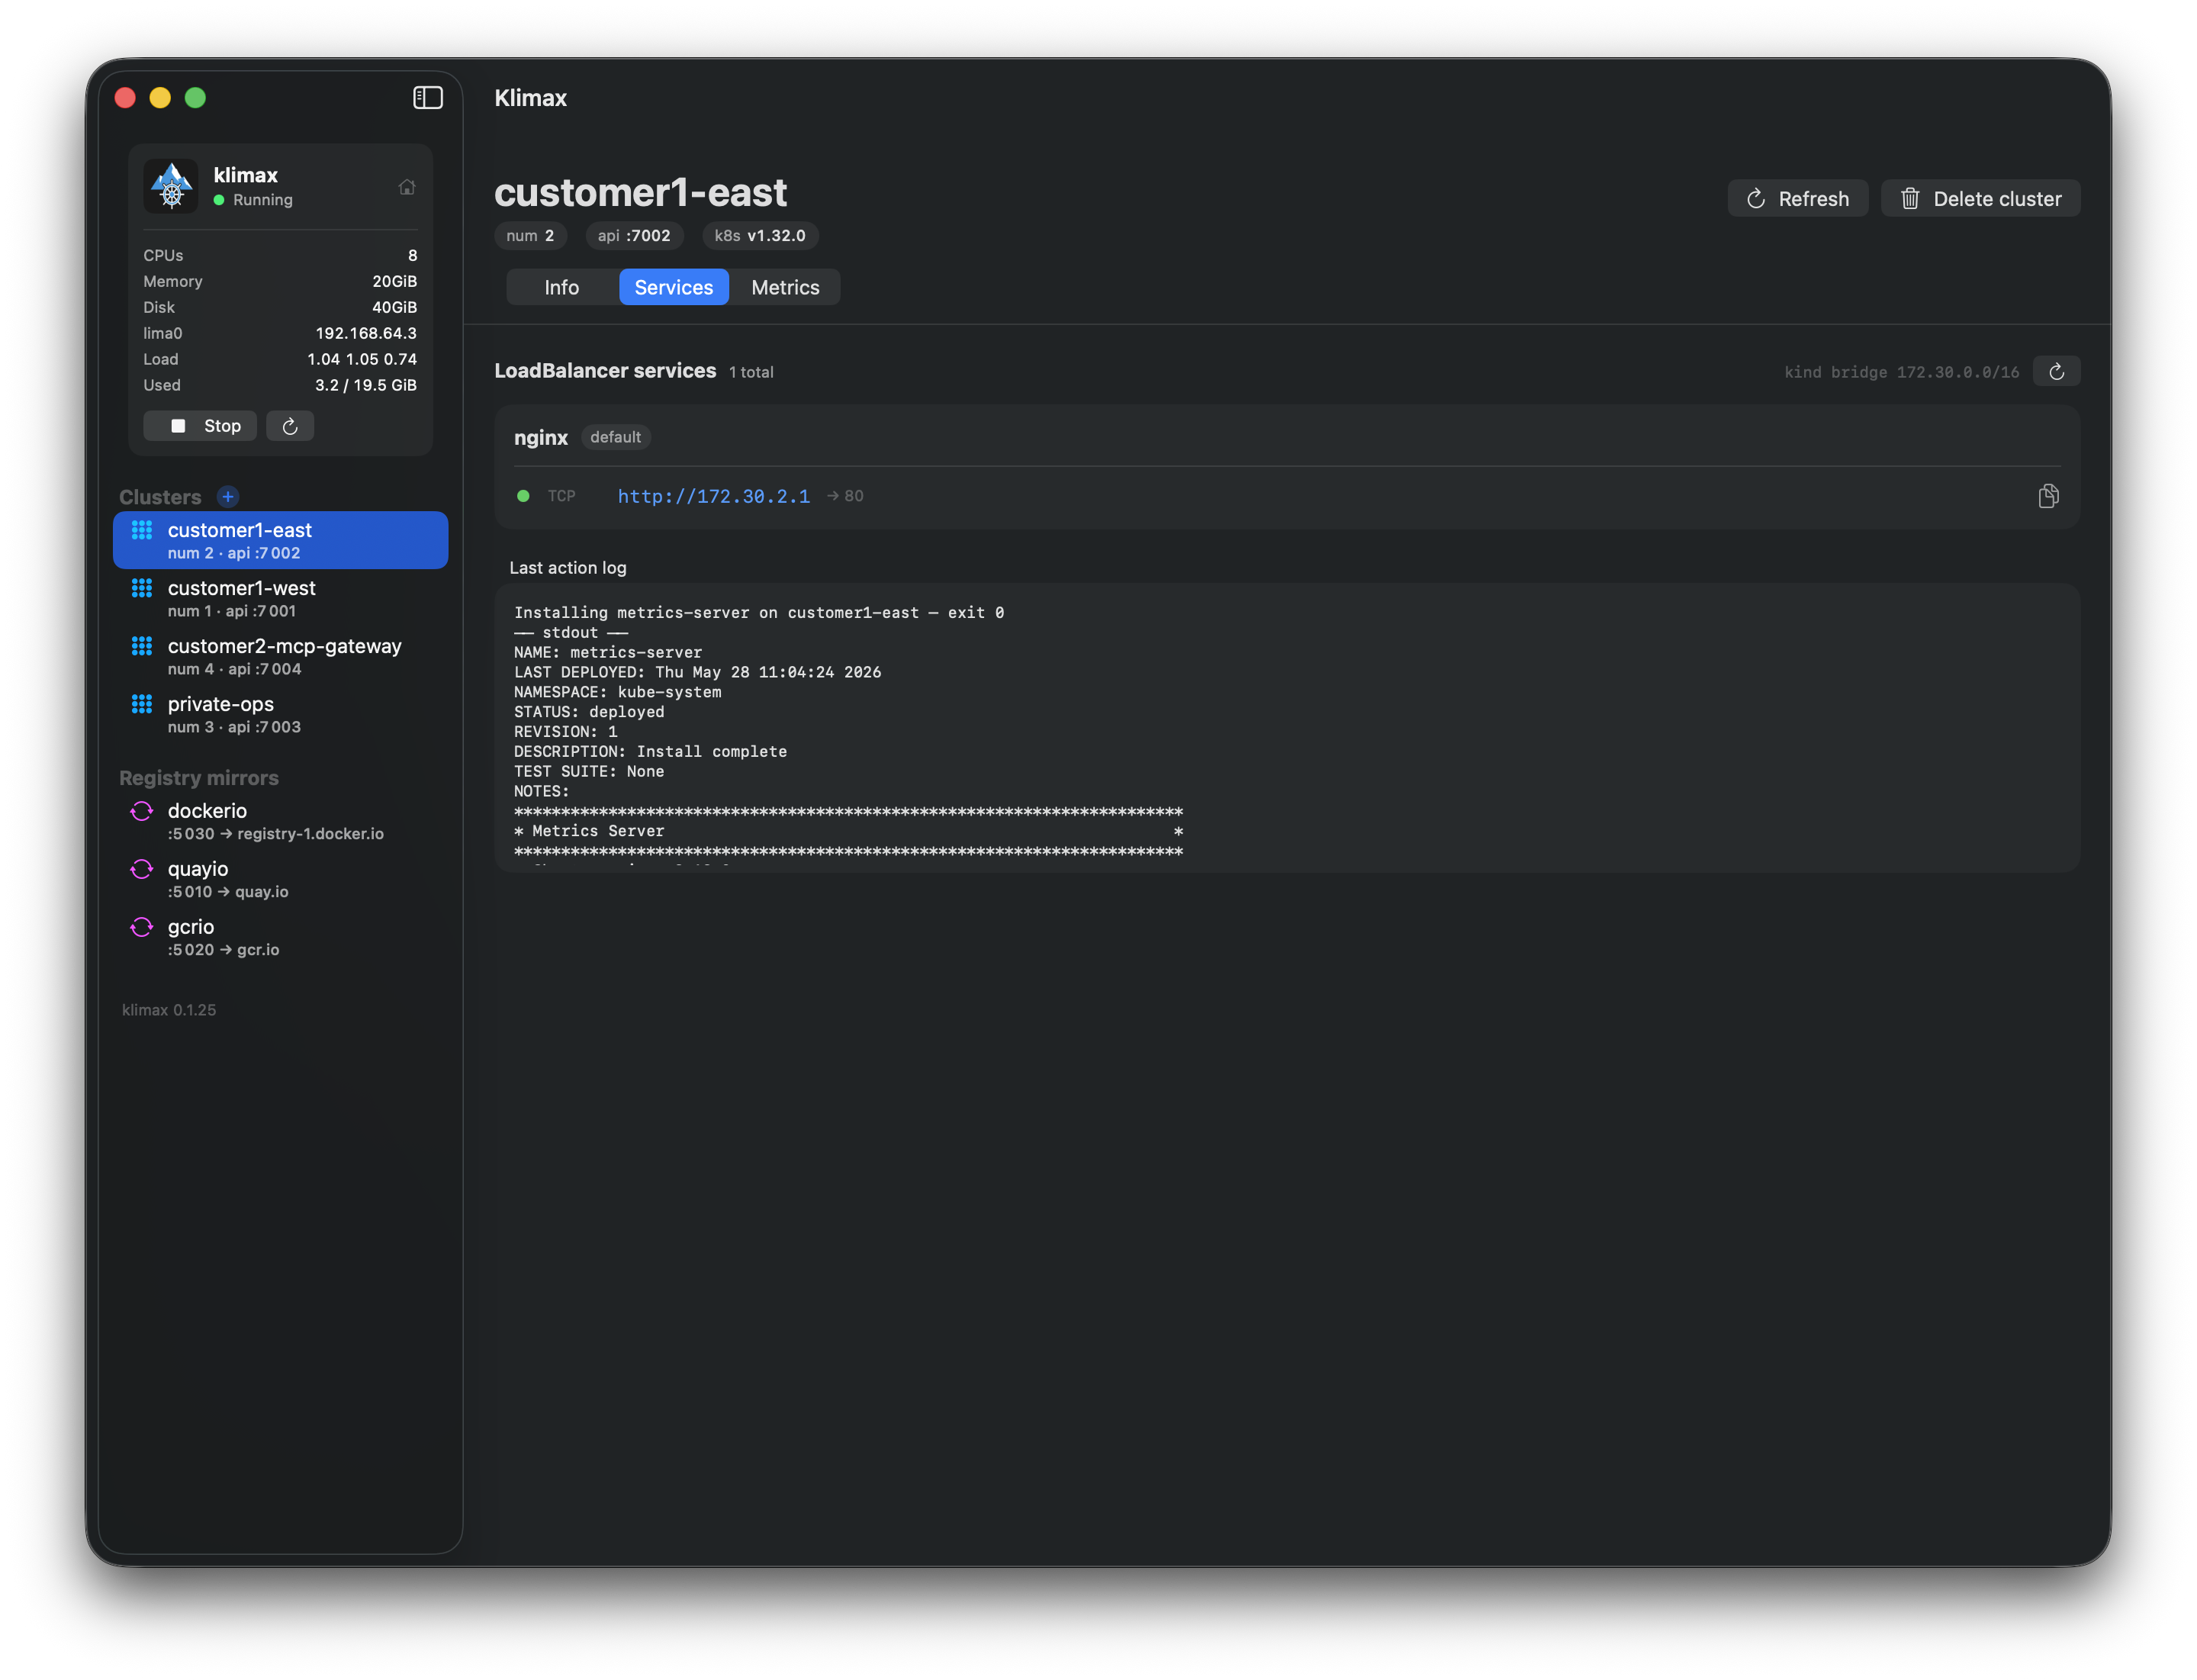Screen dimensions: 2197x1680
Task: Add a new cluster with plus icon
Action: coord(228,497)
